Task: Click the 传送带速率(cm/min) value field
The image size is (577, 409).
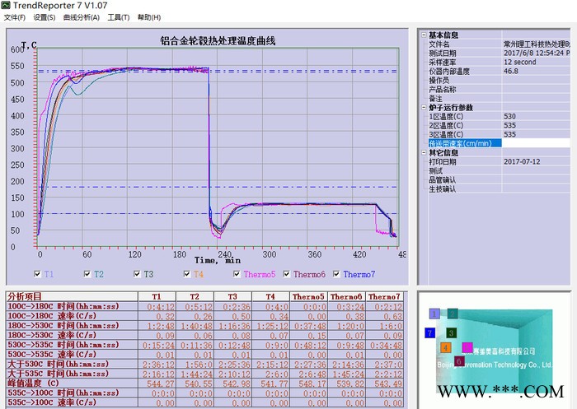Action: (x=536, y=143)
